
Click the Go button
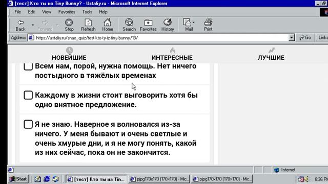(305, 38)
